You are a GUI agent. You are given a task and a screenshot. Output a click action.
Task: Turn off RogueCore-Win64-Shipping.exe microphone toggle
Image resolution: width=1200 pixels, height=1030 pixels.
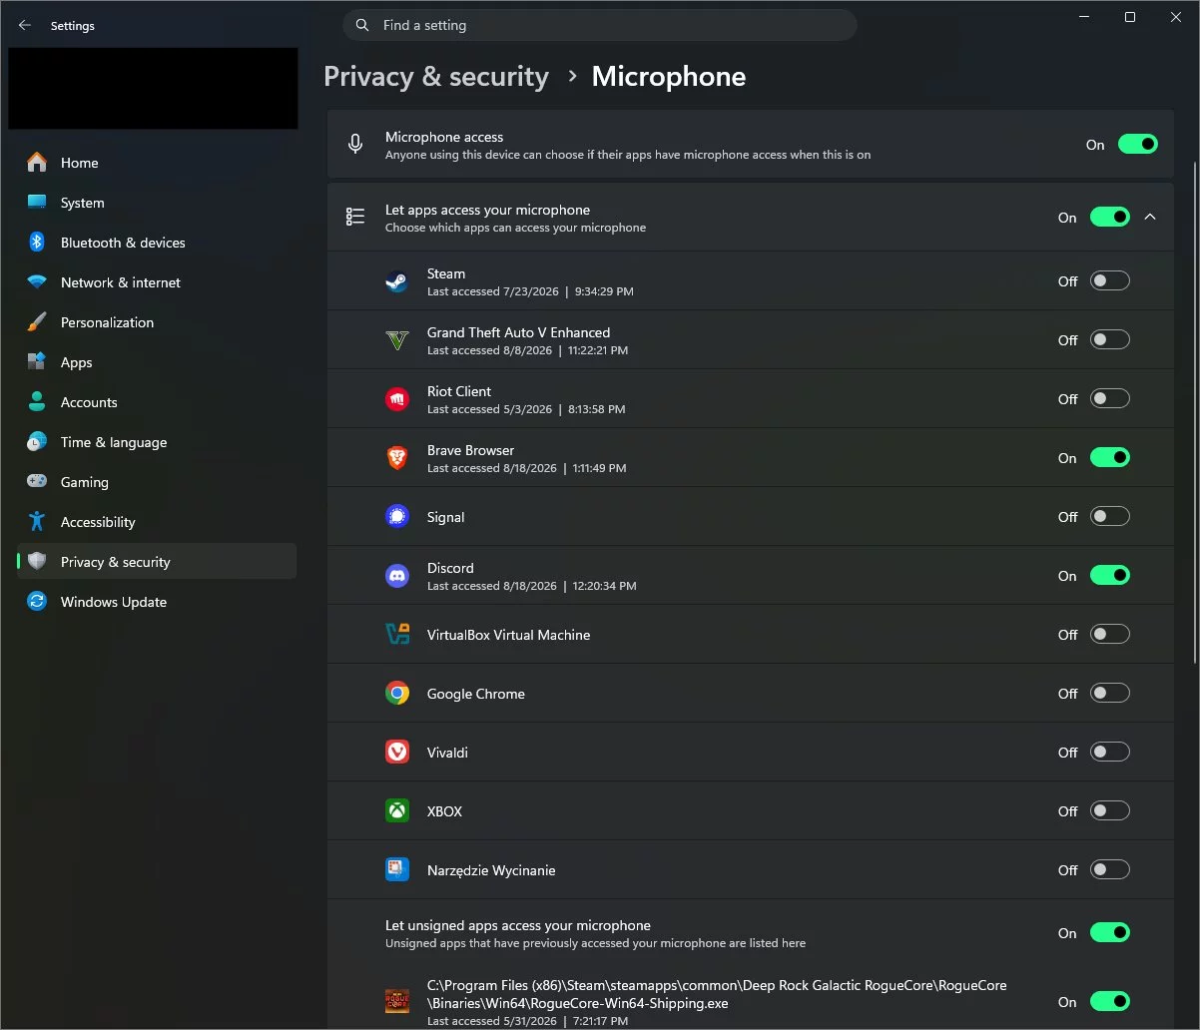[x=1109, y=1002]
